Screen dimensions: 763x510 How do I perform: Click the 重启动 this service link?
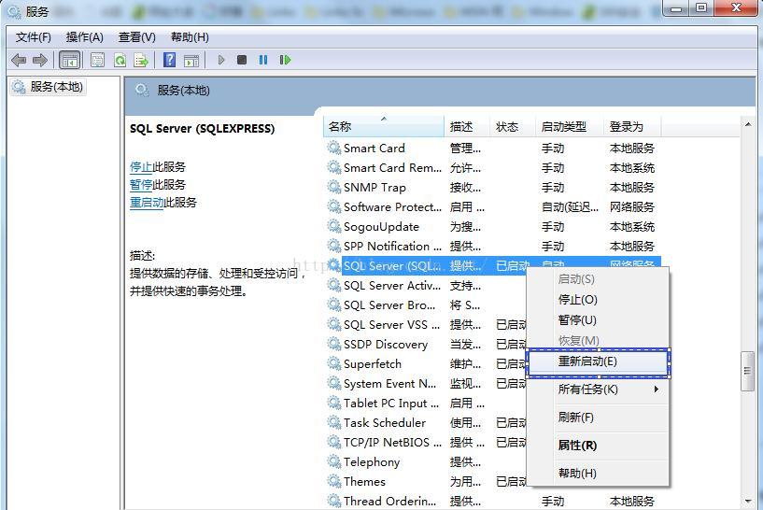click(x=147, y=203)
